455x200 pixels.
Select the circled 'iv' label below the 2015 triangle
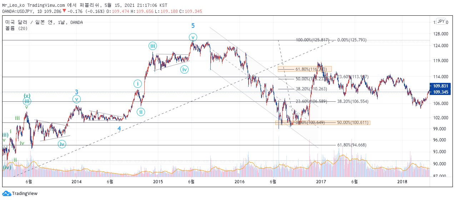click(184, 70)
